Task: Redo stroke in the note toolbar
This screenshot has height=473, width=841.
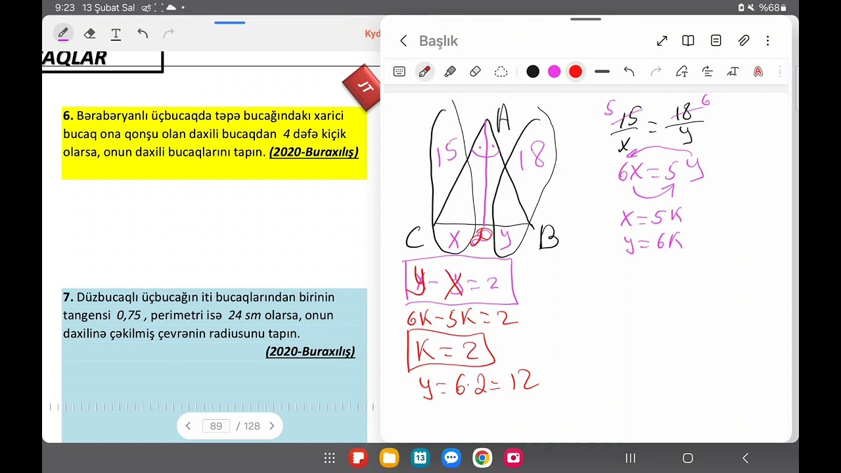Action: coord(655,72)
